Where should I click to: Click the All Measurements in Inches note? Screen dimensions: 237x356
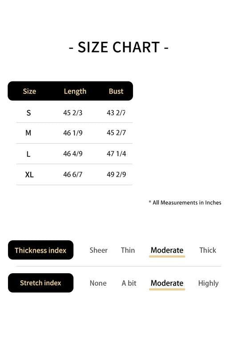(185, 202)
